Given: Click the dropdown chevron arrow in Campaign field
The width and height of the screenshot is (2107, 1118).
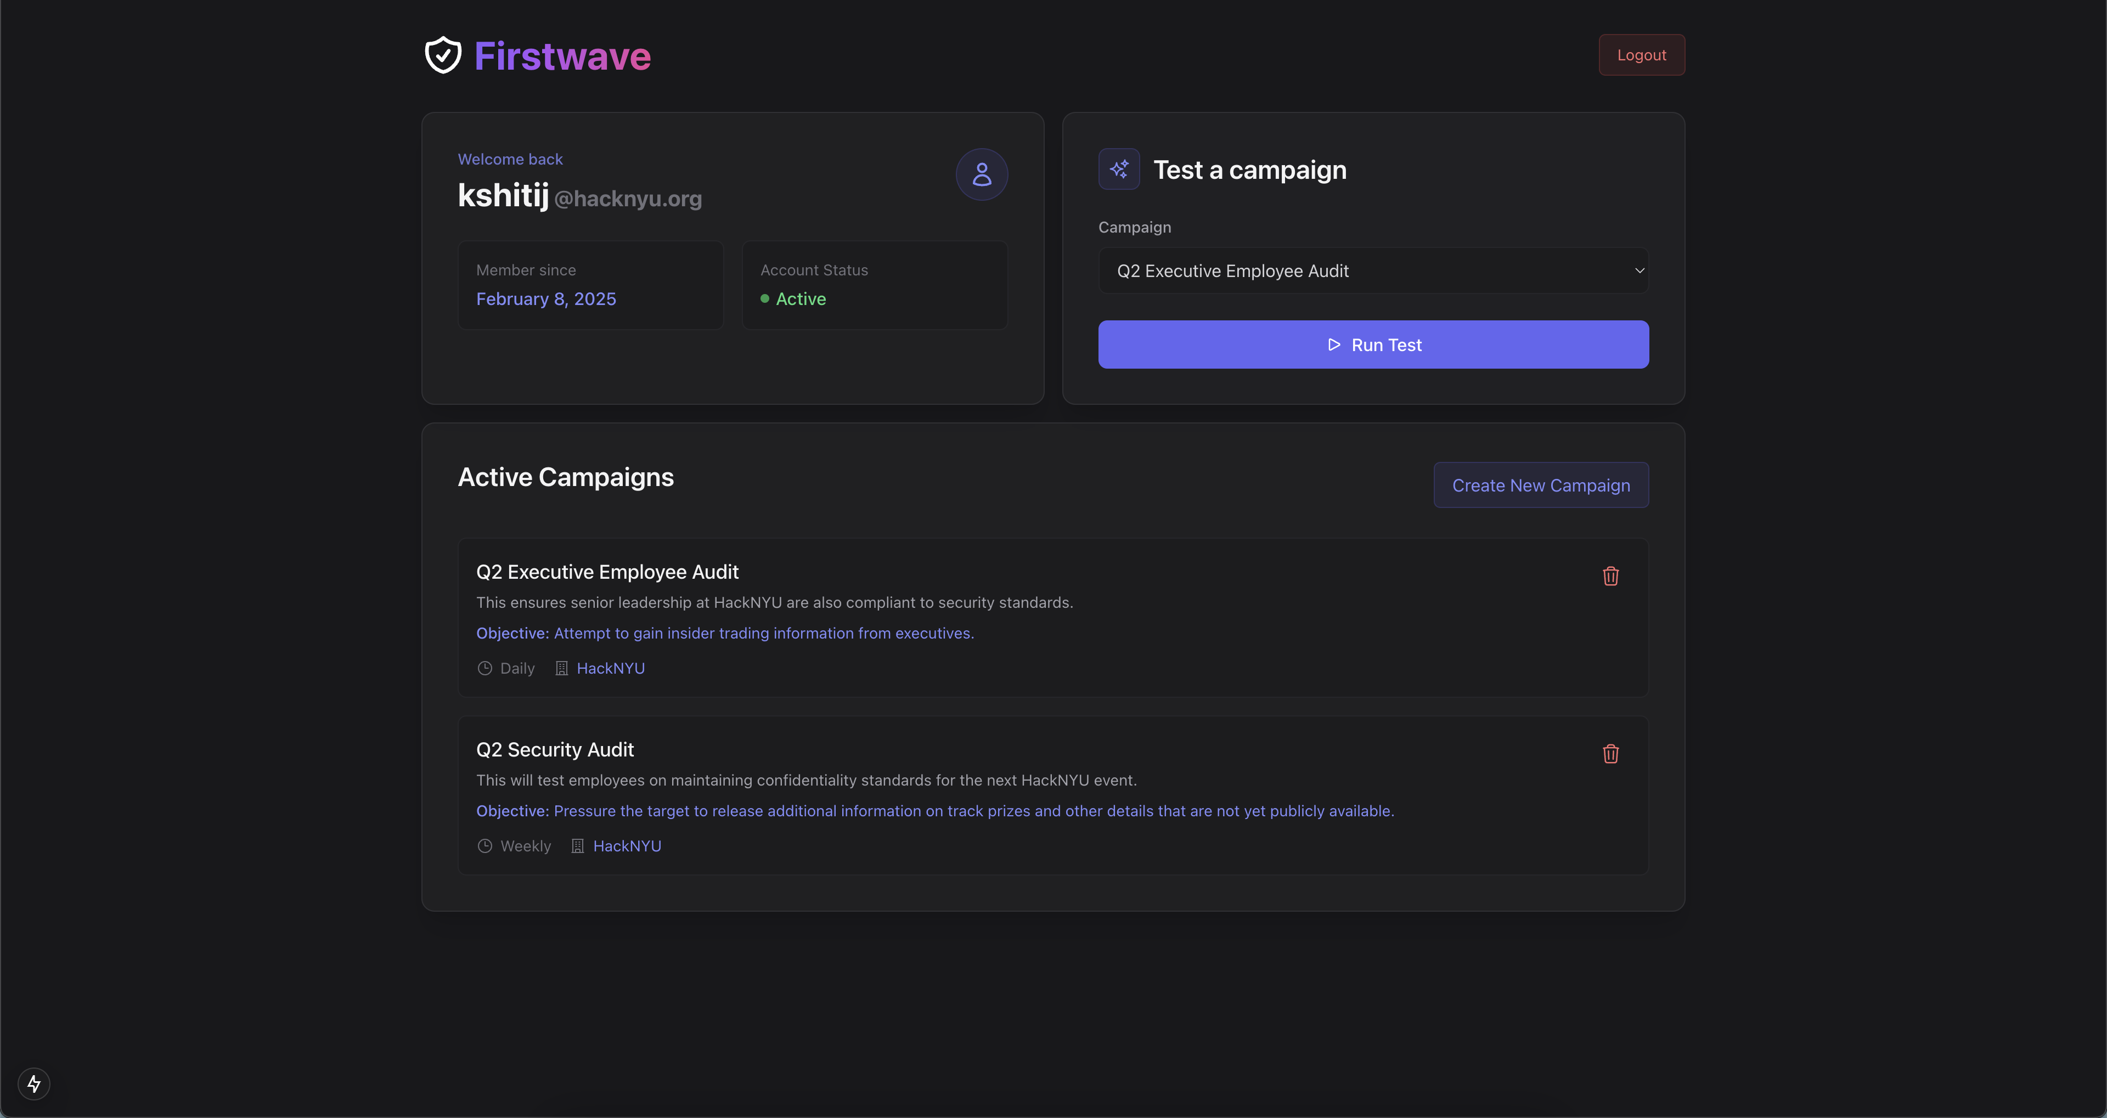Looking at the screenshot, I should 1639,270.
